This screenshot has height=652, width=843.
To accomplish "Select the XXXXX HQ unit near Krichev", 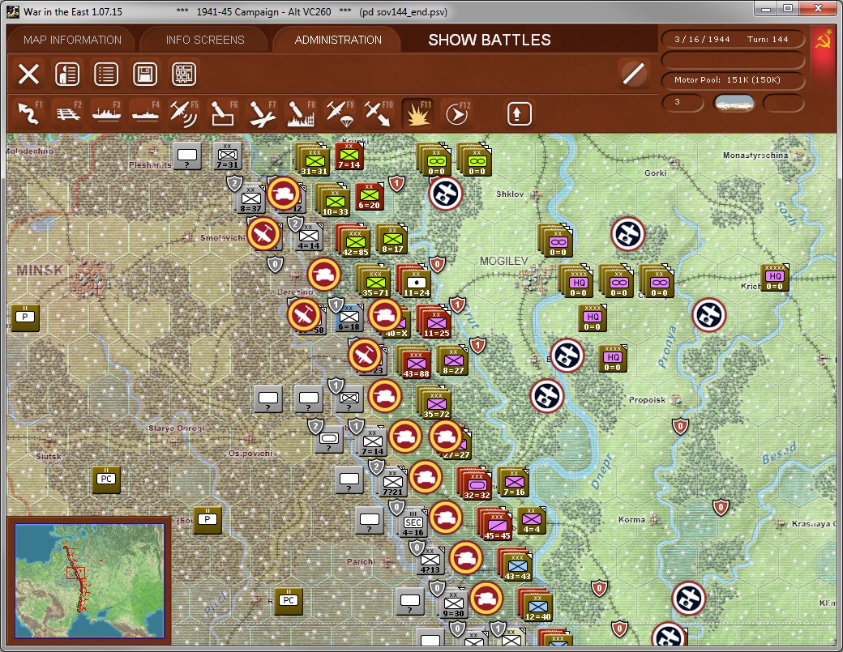I will [x=775, y=277].
